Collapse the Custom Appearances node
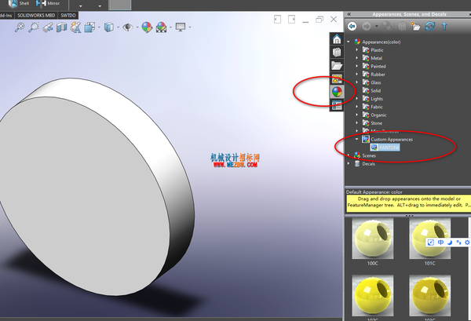Viewport: 471px width, 321px height. point(357,140)
